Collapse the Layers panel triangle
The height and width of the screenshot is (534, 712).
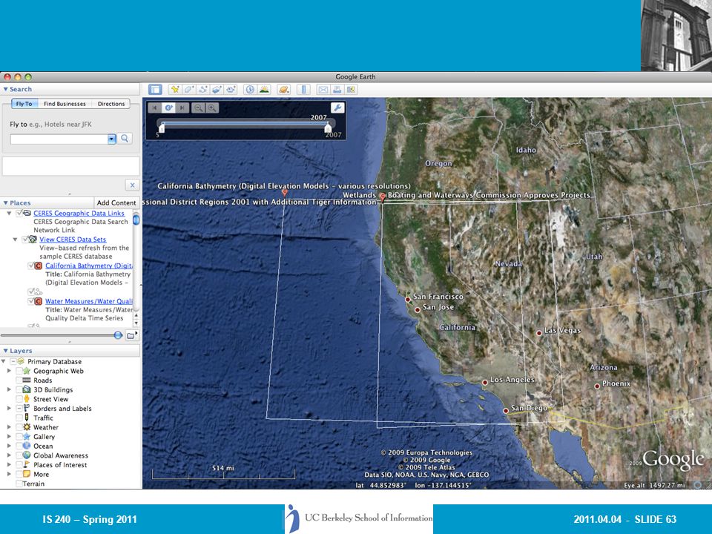[x=5, y=351]
